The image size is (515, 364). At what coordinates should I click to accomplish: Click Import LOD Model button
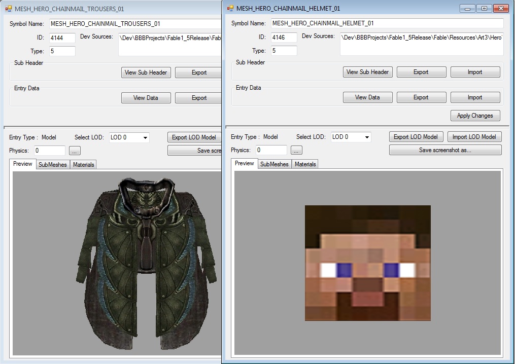(x=474, y=137)
